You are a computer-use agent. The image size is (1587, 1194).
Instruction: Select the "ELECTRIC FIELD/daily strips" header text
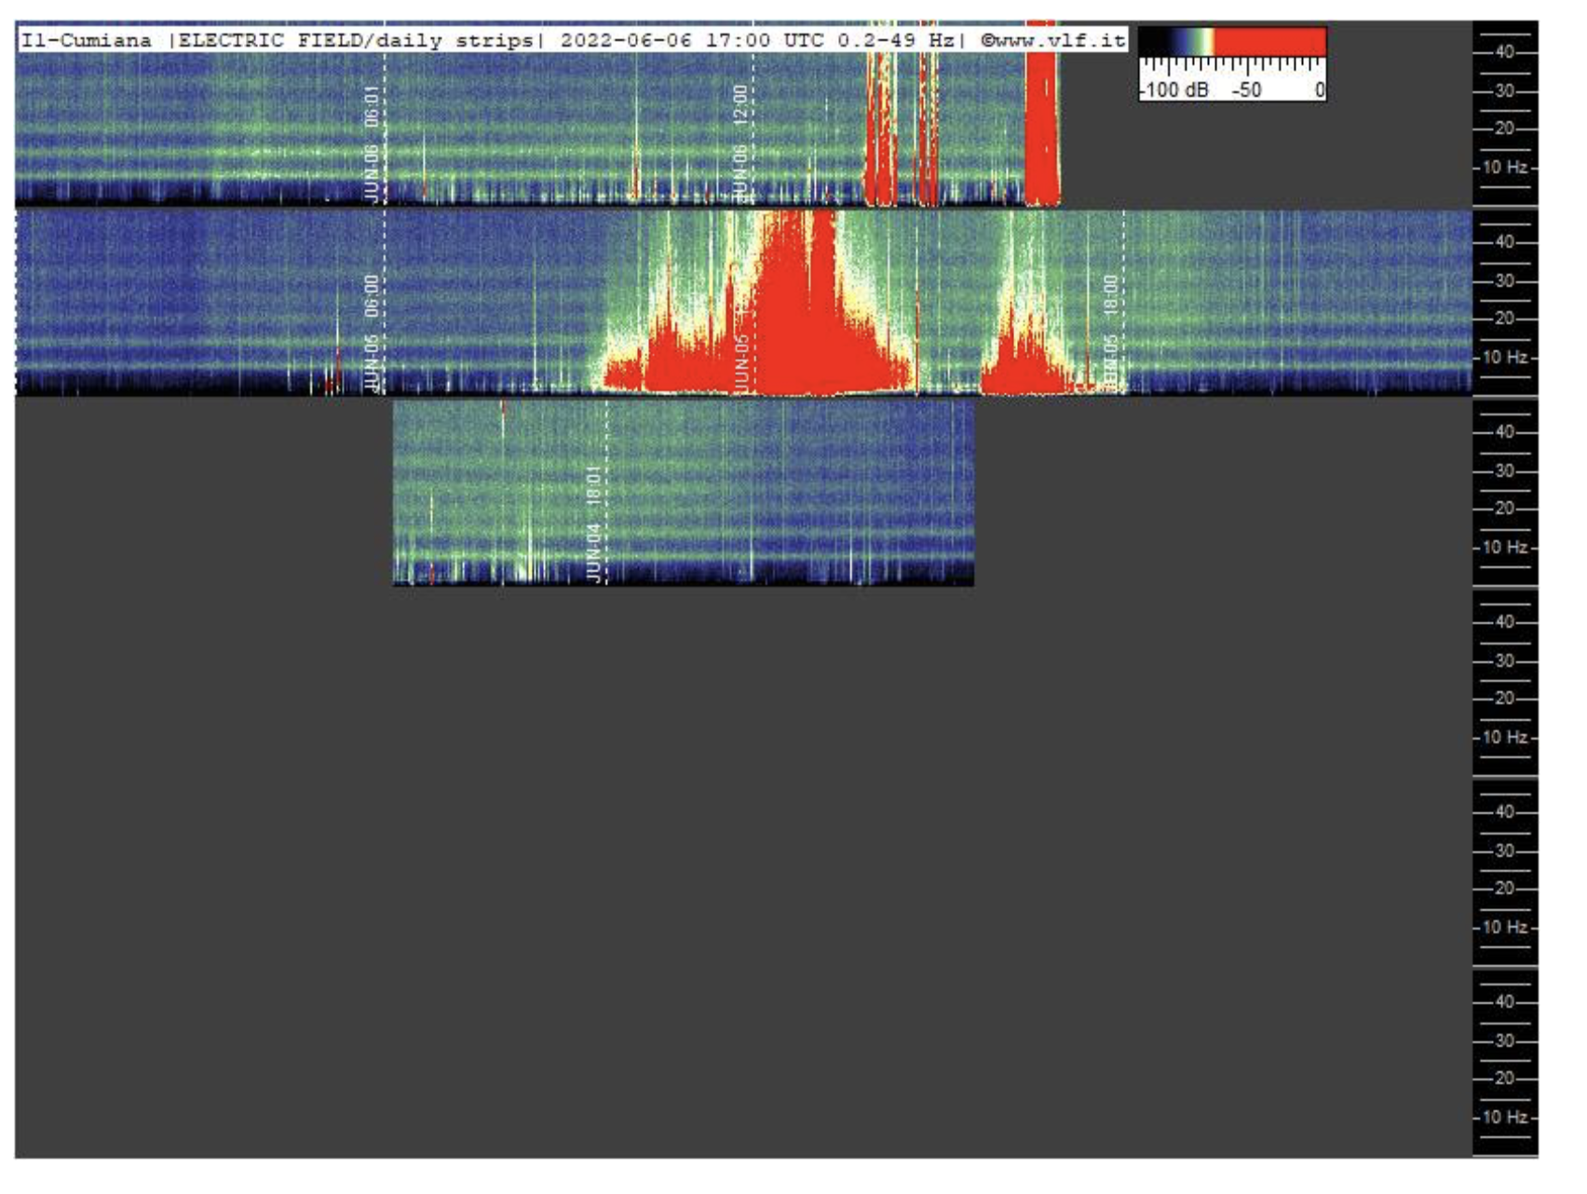click(x=356, y=40)
